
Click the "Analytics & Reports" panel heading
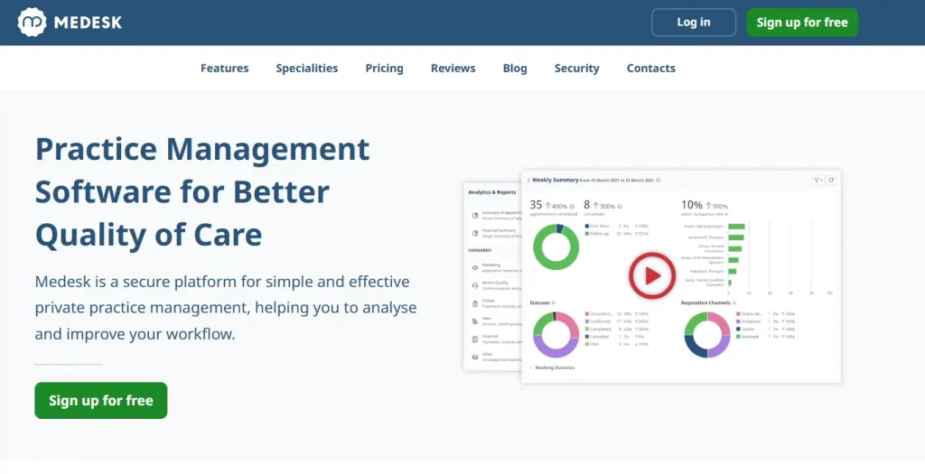coord(492,192)
